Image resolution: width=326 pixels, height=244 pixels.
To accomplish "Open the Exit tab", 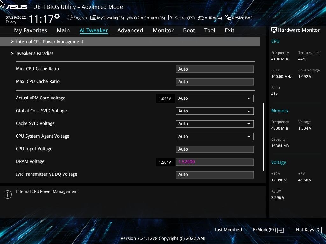I will [x=230, y=30].
